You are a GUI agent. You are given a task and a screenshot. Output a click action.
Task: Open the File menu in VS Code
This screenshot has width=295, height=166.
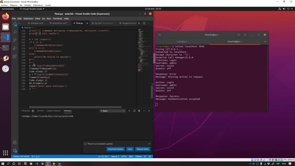point(14,18)
